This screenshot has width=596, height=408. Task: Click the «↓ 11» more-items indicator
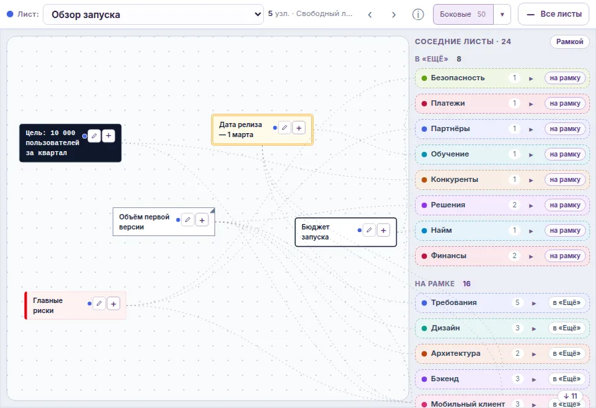pos(571,396)
